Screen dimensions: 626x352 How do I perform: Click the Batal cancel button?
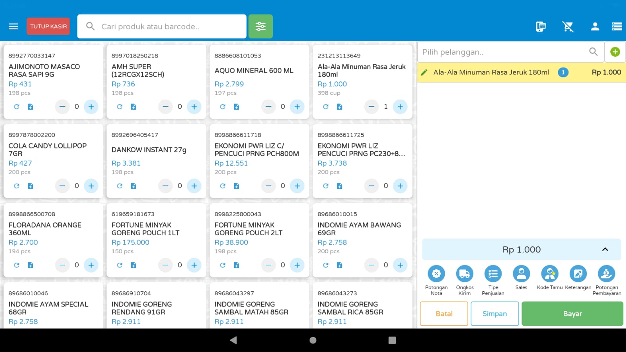click(444, 314)
